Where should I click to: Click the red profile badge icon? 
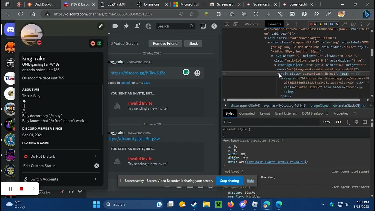pos(93,43)
